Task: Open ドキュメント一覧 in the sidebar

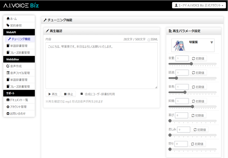Action: [19, 100]
